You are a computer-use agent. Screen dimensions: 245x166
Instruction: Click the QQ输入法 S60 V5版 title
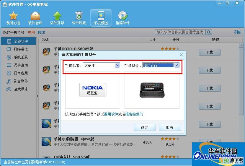point(72,157)
